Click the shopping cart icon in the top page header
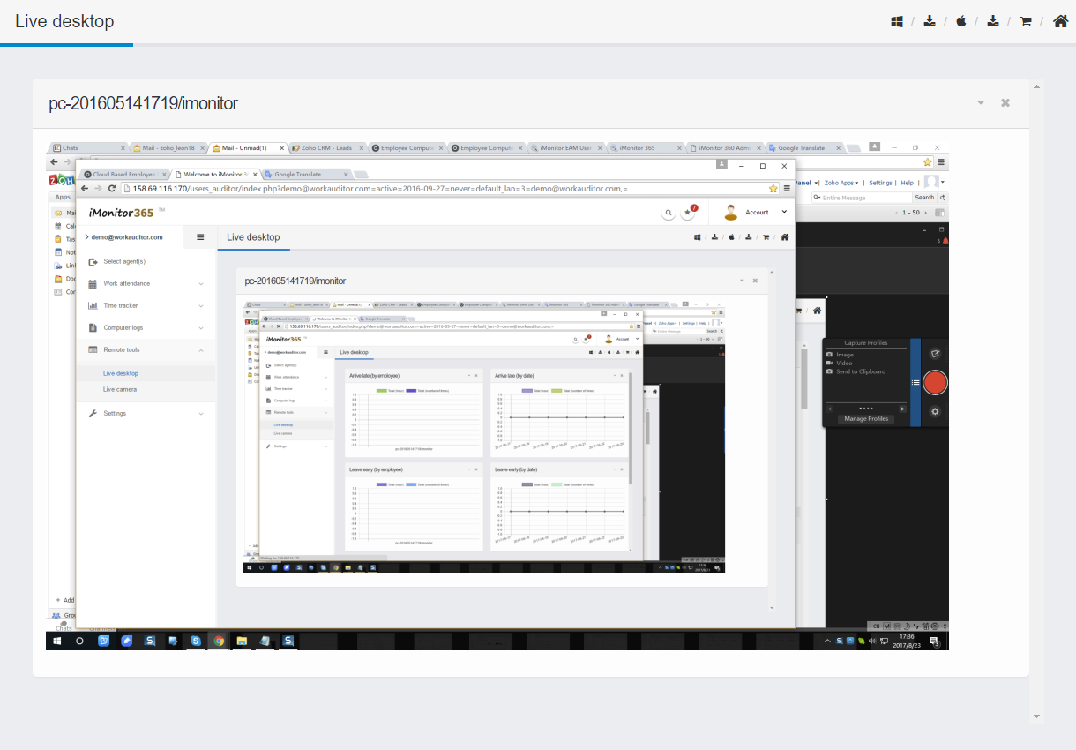Image resolution: width=1076 pixels, height=750 pixels. (x=1026, y=21)
